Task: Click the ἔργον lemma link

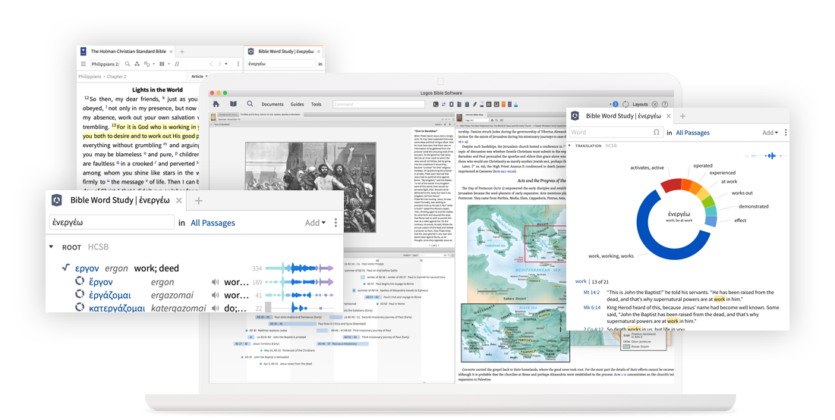Action: [101, 282]
